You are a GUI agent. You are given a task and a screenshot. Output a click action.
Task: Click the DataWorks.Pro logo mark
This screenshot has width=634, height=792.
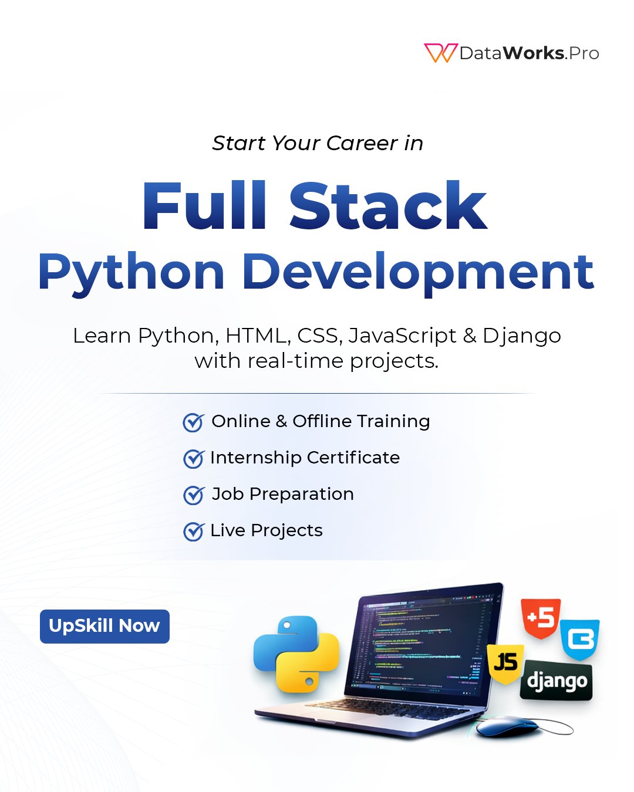pos(441,53)
